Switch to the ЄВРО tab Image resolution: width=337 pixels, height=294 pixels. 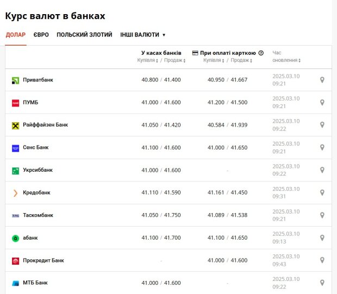click(x=41, y=35)
